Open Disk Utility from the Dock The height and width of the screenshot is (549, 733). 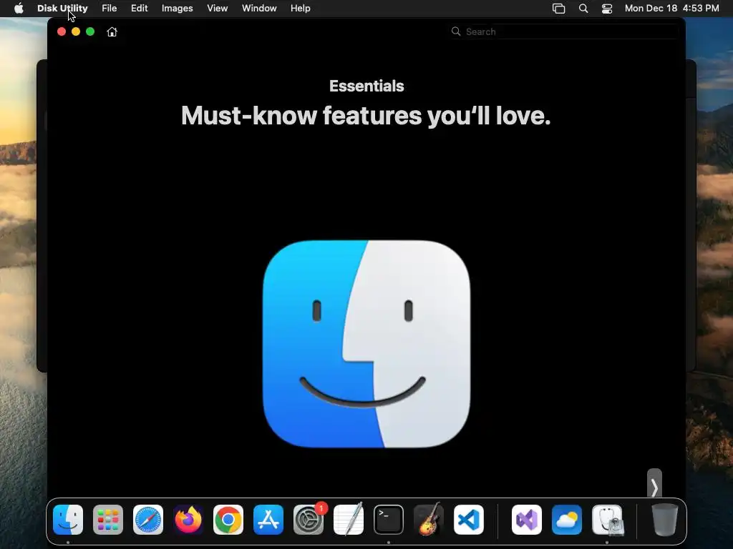point(607,520)
